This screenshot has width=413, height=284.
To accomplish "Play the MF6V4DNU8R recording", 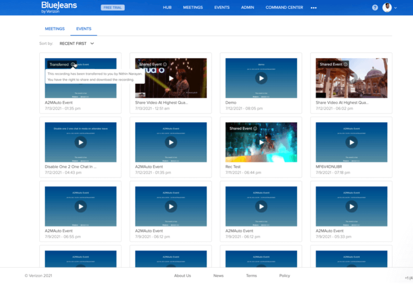I will click(x=352, y=142).
